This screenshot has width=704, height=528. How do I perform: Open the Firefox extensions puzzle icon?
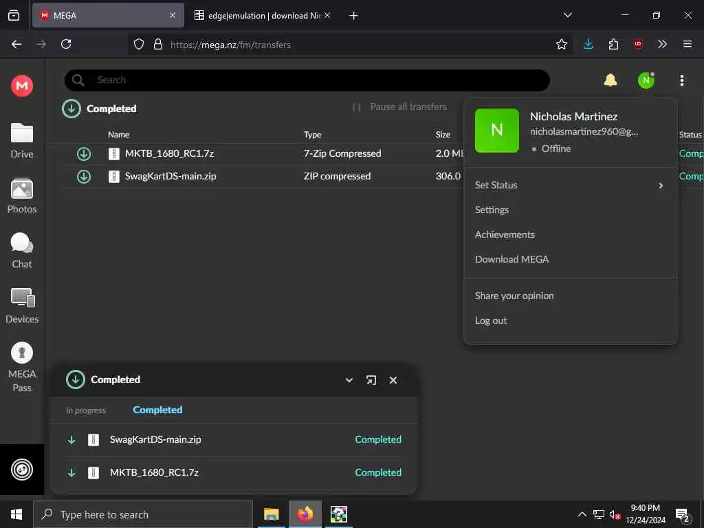pos(613,44)
